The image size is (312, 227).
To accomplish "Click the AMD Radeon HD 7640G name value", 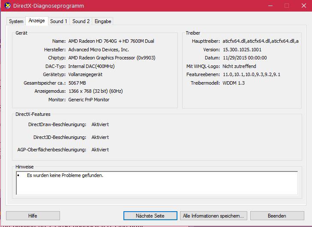I will tap(111, 41).
